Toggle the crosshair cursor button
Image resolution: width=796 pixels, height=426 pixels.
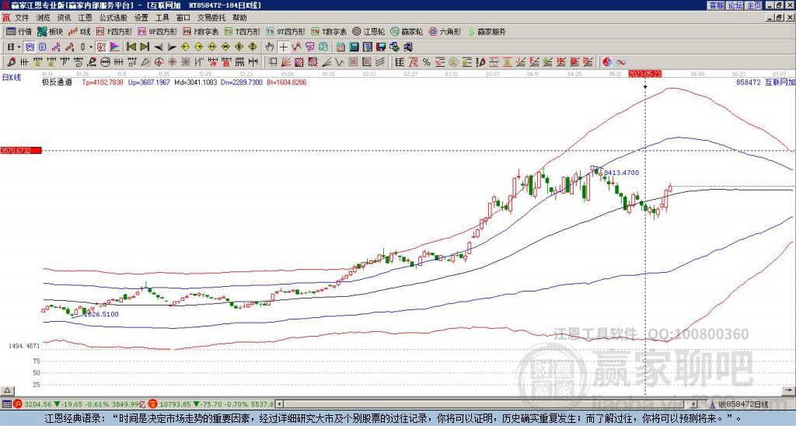(x=284, y=47)
